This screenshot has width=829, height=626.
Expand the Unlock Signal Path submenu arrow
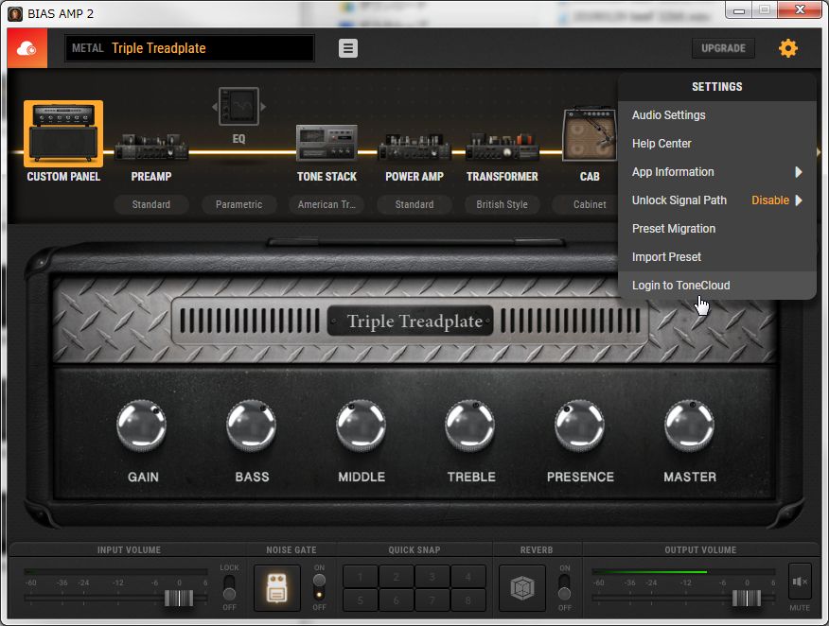799,200
